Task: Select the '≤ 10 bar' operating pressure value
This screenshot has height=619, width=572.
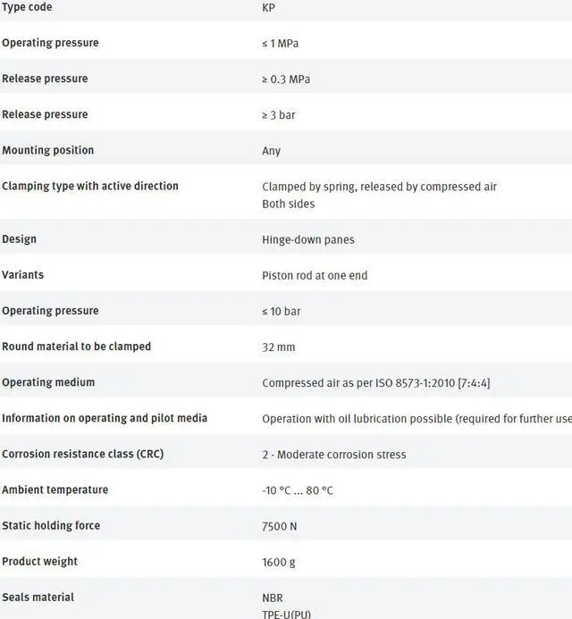Action: [x=283, y=312]
